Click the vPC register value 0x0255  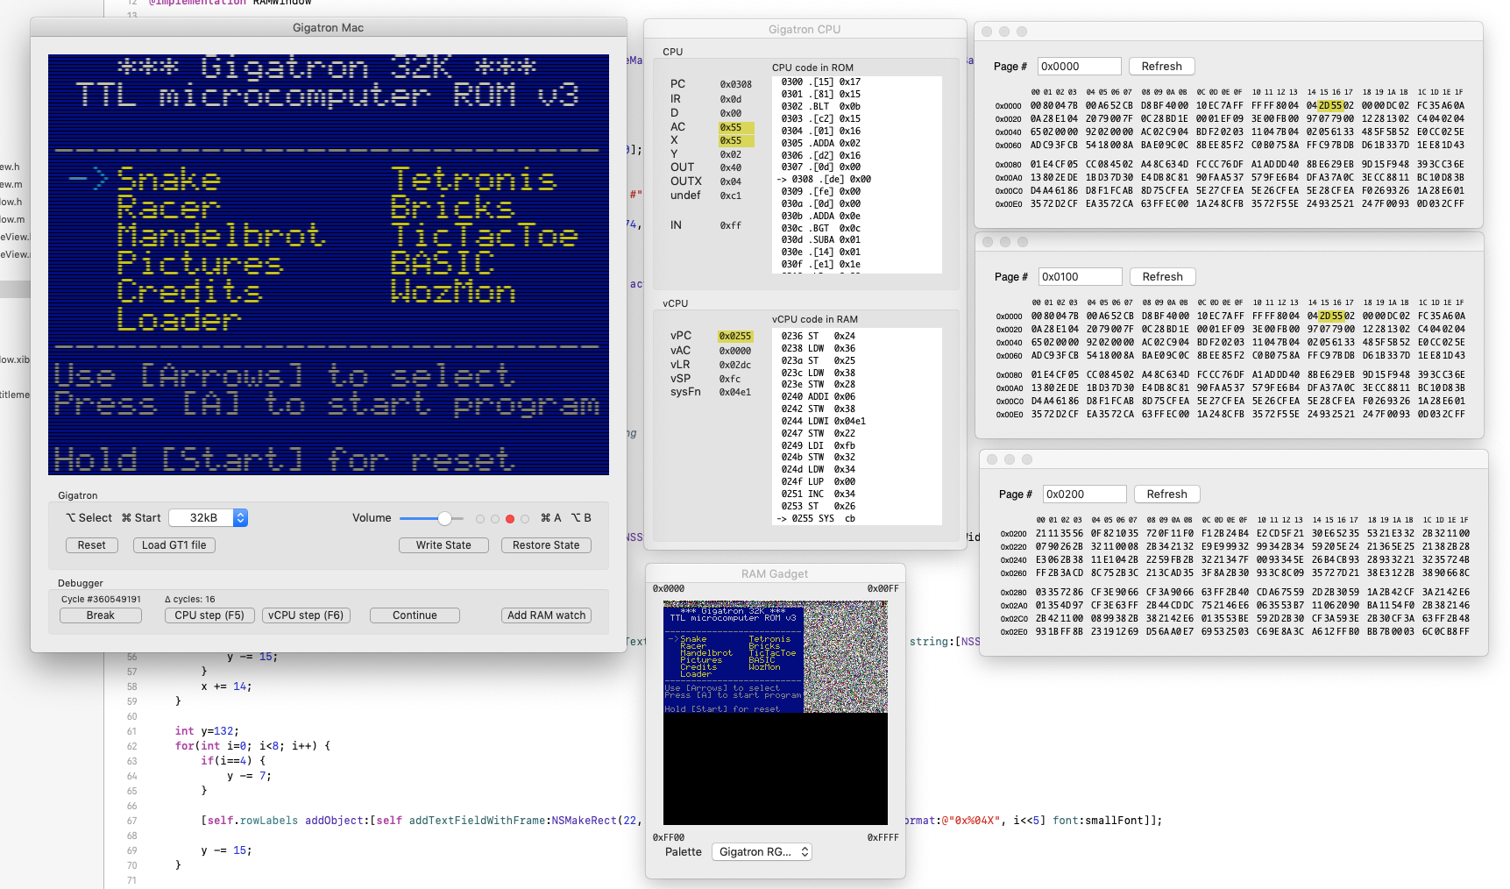(x=735, y=337)
